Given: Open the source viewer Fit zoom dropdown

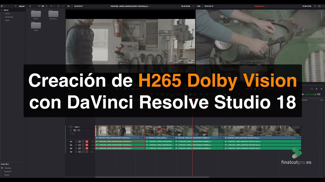Looking at the screenshot, I should click(70, 6).
